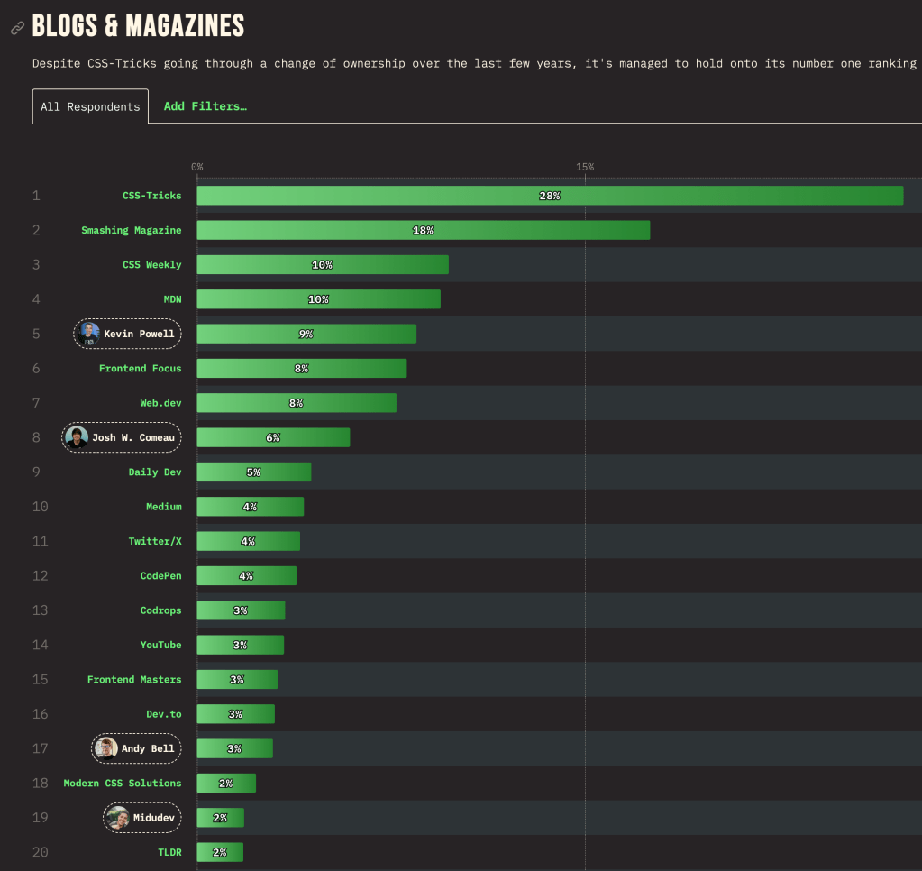Click the Blogs & Magazines heading
Screen dimensions: 922x871
138,26
